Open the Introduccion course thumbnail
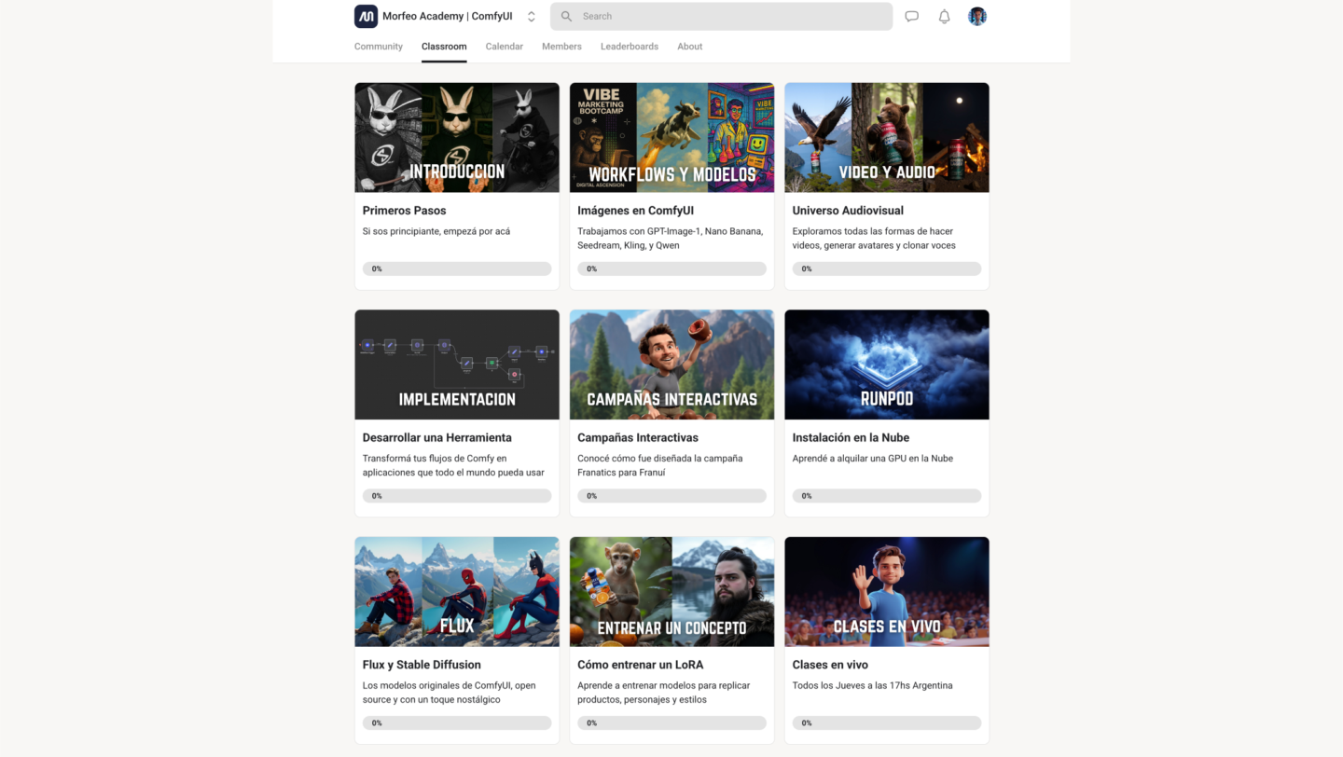1343x757 pixels. [x=457, y=137]
